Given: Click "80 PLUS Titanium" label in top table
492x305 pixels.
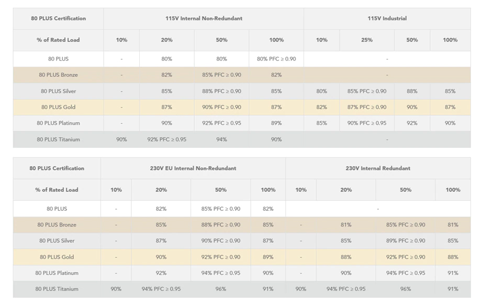Looking at the screenshot, I should (58, 140).
